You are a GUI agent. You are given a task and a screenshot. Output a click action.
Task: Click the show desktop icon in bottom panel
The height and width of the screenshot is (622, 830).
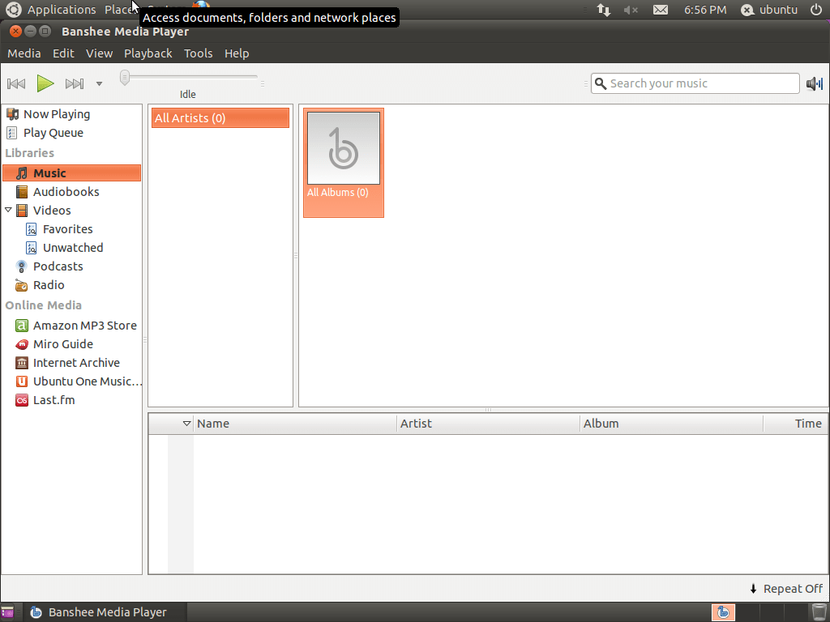click(x=7, y=612)
